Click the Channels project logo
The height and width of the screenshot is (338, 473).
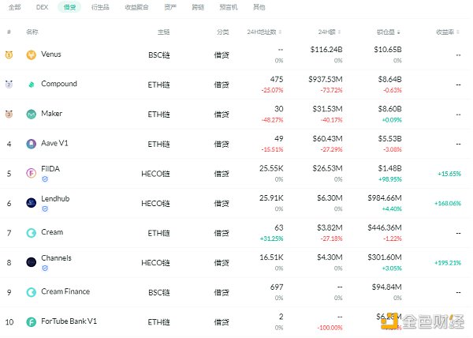point(31,262)
